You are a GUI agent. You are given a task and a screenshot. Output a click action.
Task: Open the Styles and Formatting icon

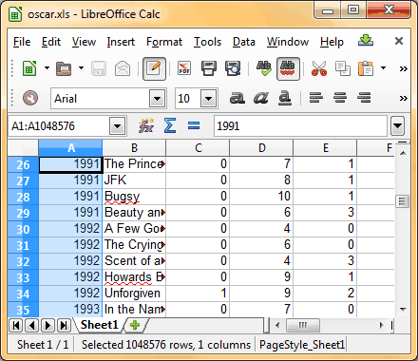pyautogui.click(x=30, y=98)
